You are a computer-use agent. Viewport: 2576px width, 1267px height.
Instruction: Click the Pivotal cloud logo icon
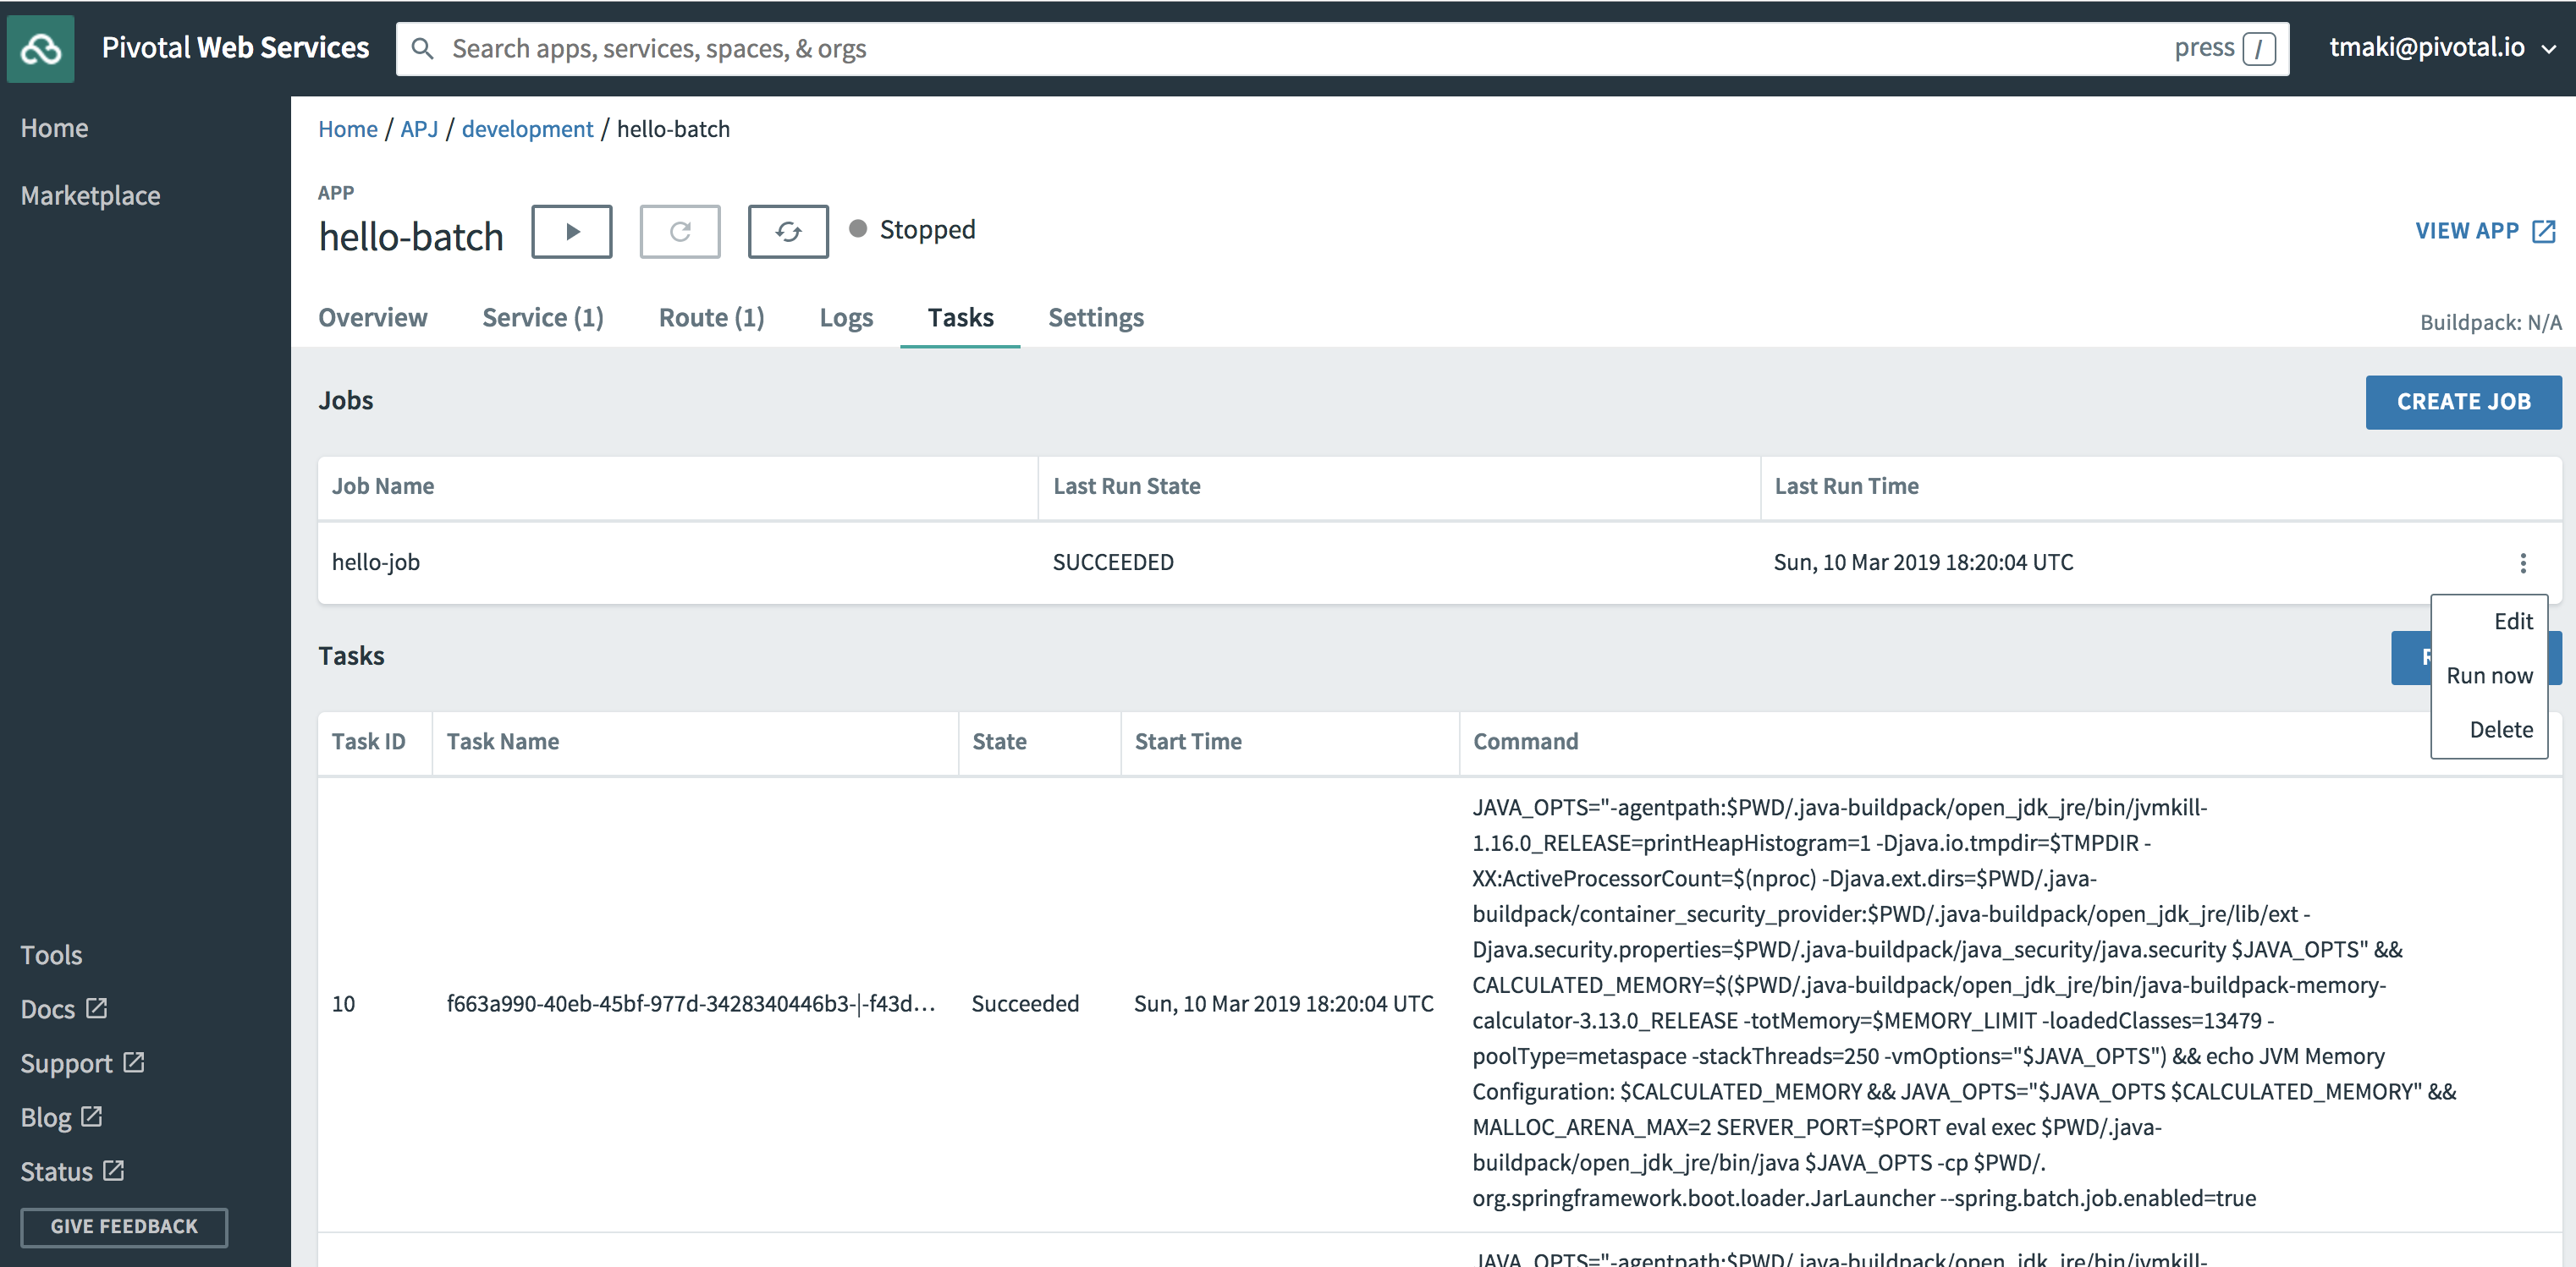coord(40,48)
